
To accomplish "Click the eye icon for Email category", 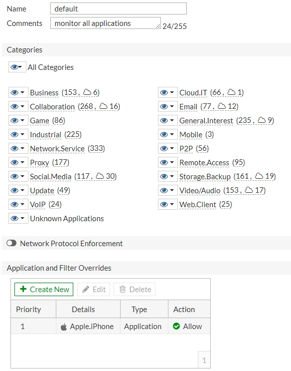I will point(164,106).
